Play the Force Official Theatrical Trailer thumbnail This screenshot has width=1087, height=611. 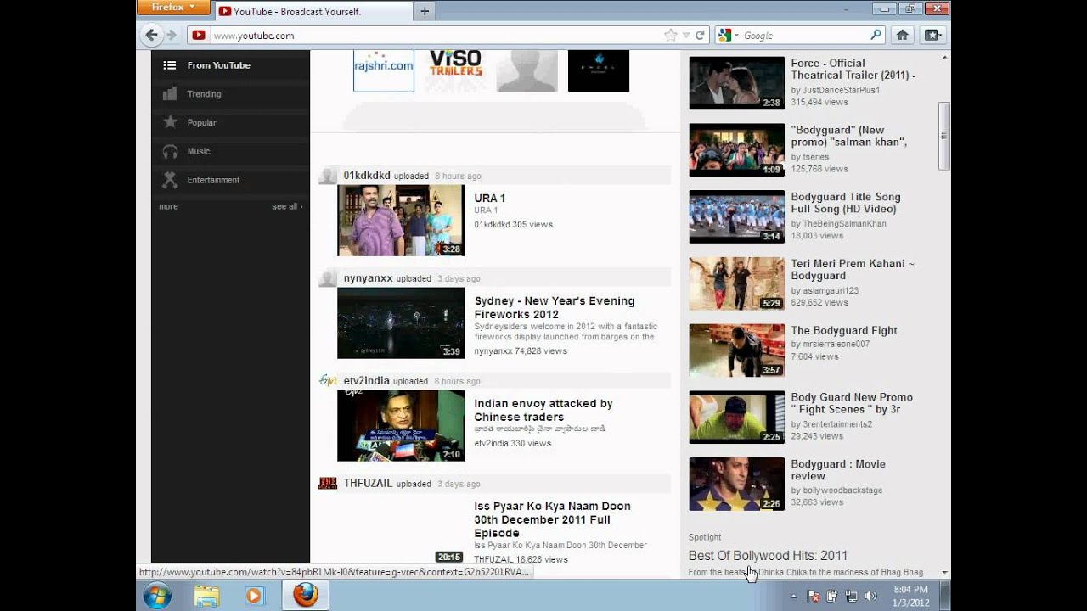tap(736, 83)
